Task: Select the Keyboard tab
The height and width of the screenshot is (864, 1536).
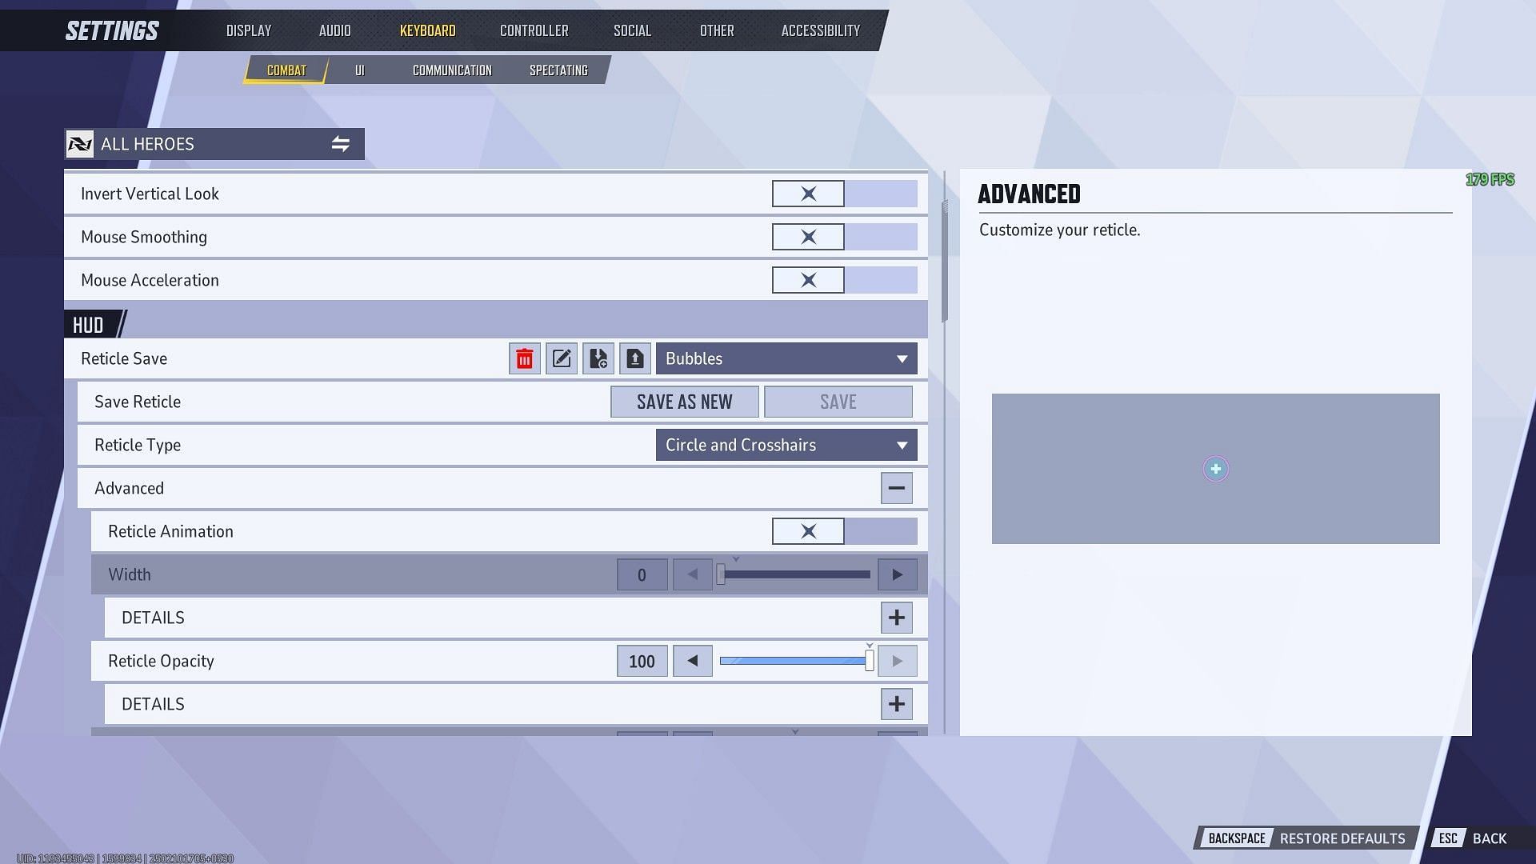Action: pos(428,30)
